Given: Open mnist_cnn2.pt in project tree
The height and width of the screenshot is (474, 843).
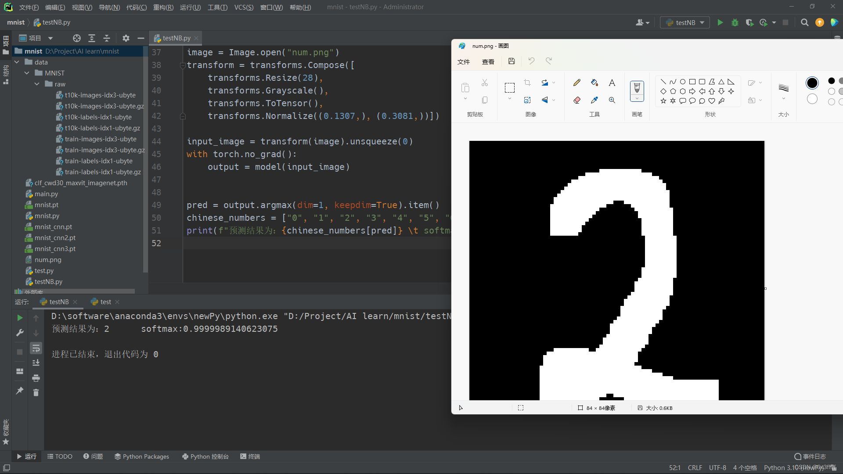Looking at the screenshot, I should pos(55,237).
